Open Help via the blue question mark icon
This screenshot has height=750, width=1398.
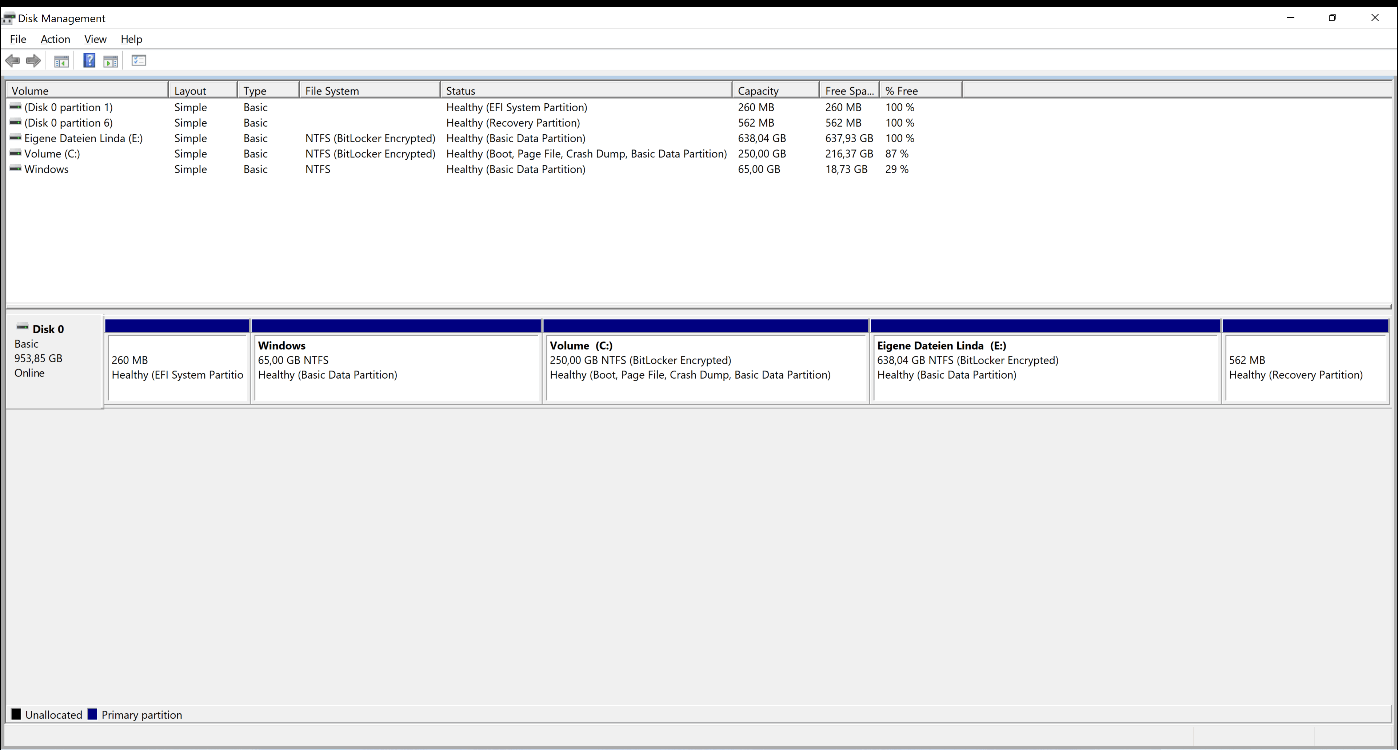point(89,61)
